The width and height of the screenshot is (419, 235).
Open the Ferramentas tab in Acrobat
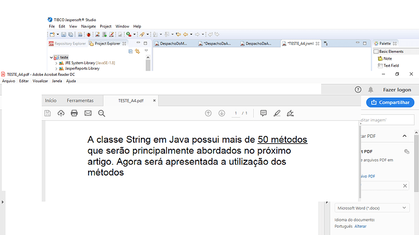point(80,101)
